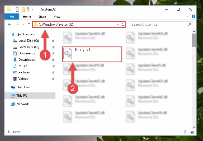Click the Quick access star icon

(13, 34)
